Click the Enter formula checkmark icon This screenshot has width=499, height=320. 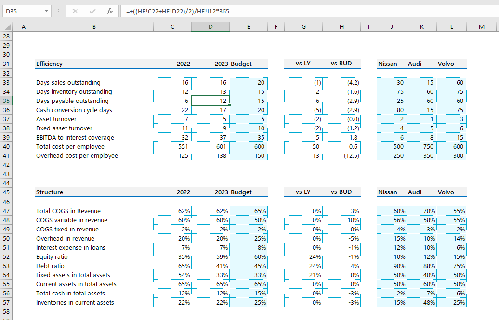point(92,11)
